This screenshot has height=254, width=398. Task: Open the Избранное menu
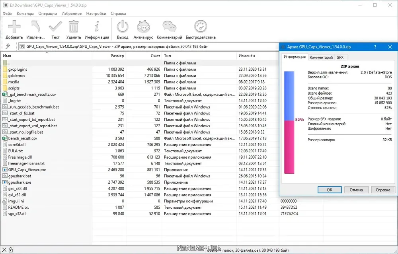tap(72, 14)
